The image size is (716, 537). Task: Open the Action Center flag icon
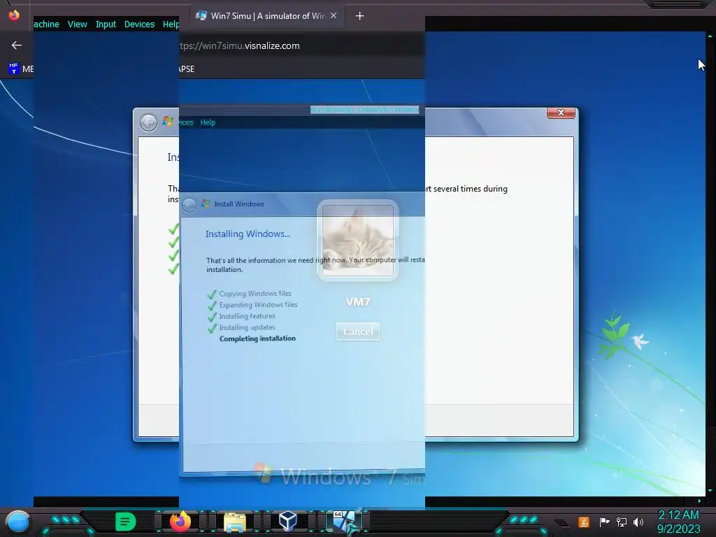[604, 522]
